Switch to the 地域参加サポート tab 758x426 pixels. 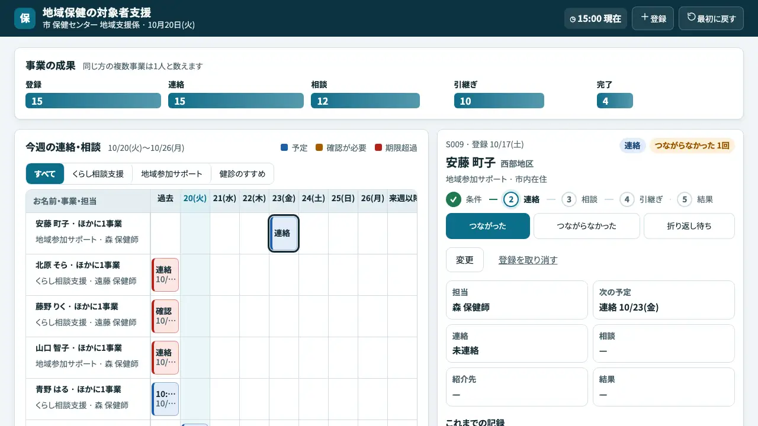[x=172, y=174]
